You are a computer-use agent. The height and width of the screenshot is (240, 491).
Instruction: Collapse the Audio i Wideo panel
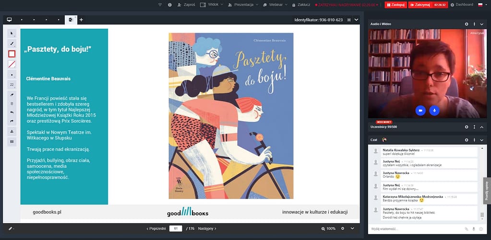(x=481, y=24)
